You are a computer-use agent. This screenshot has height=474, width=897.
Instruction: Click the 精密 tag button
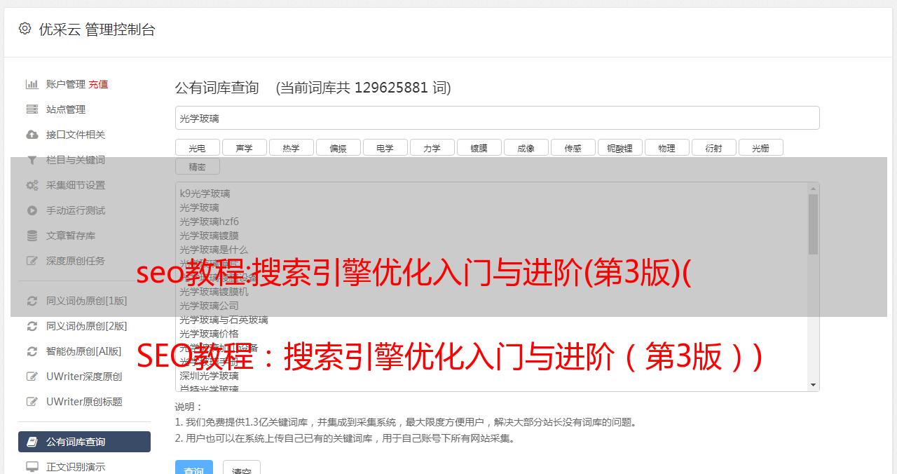(197, 166)
